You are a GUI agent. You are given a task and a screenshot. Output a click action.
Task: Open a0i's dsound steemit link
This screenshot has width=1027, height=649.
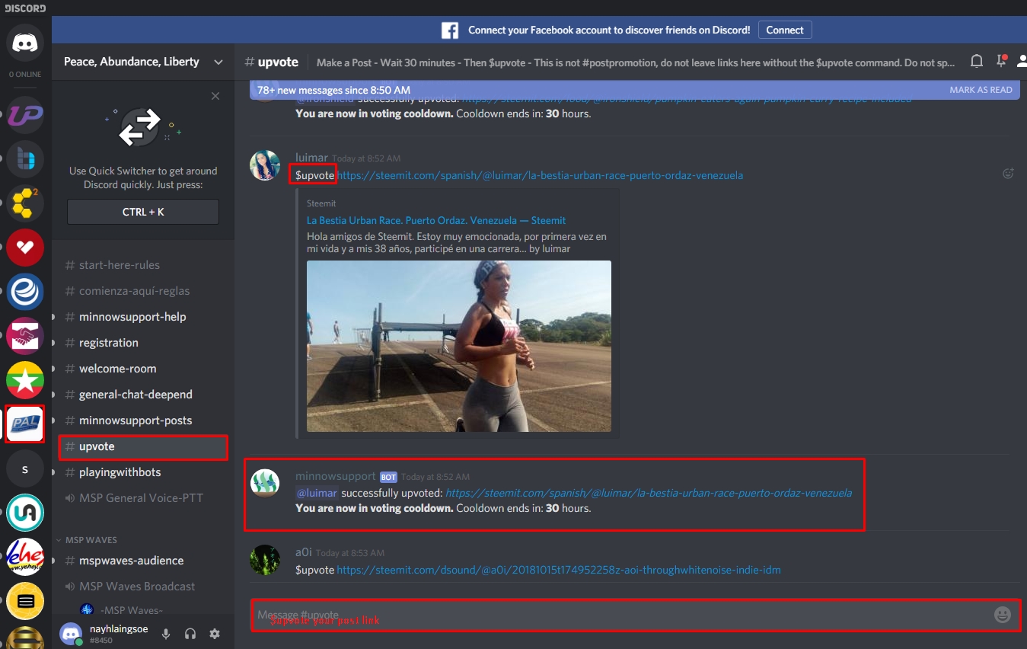coord(559,570)
